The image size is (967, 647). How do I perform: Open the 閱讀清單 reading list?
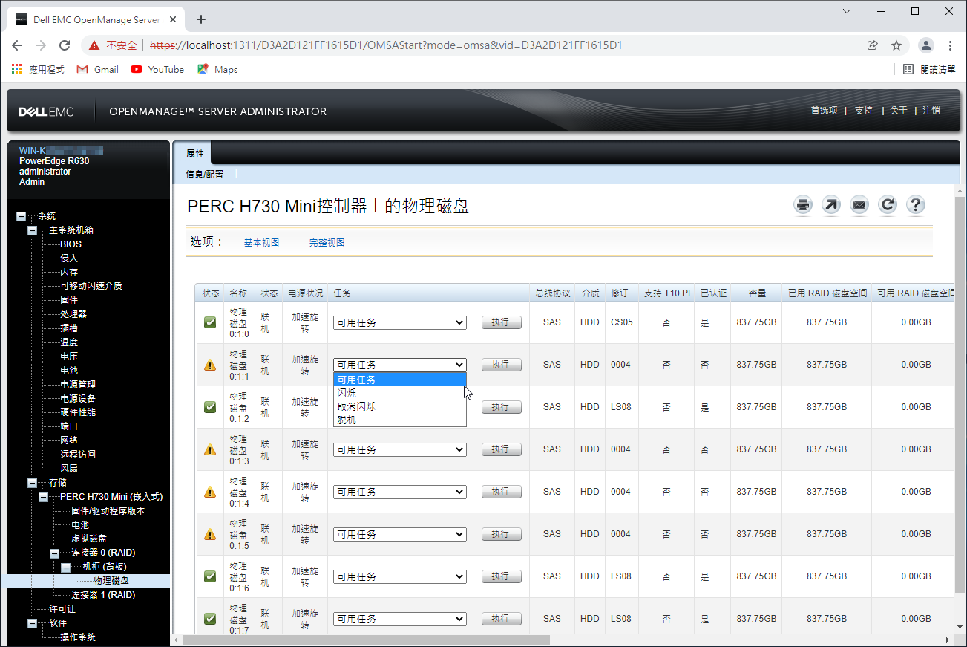tap(929, 69)
